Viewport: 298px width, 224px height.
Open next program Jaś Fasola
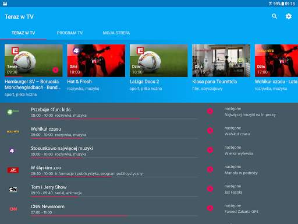coord(233,192)
